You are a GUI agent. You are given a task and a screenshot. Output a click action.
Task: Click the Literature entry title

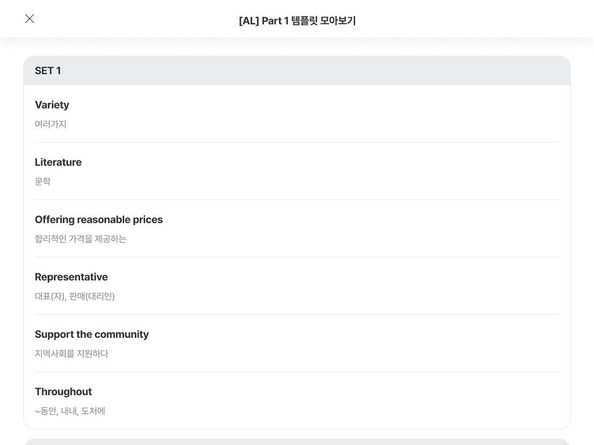[58, 162]
